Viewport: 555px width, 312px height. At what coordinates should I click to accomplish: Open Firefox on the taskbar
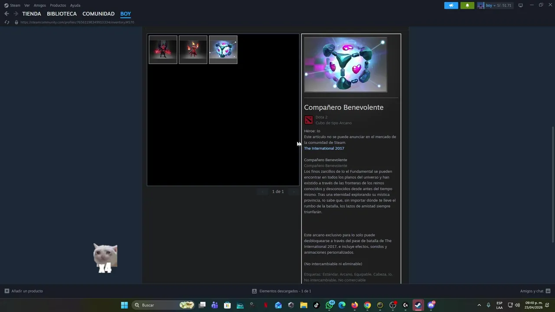pos(355,305)
